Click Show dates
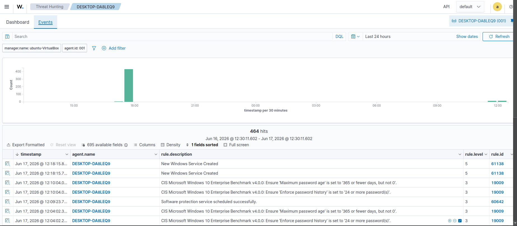 pos(467,37)
